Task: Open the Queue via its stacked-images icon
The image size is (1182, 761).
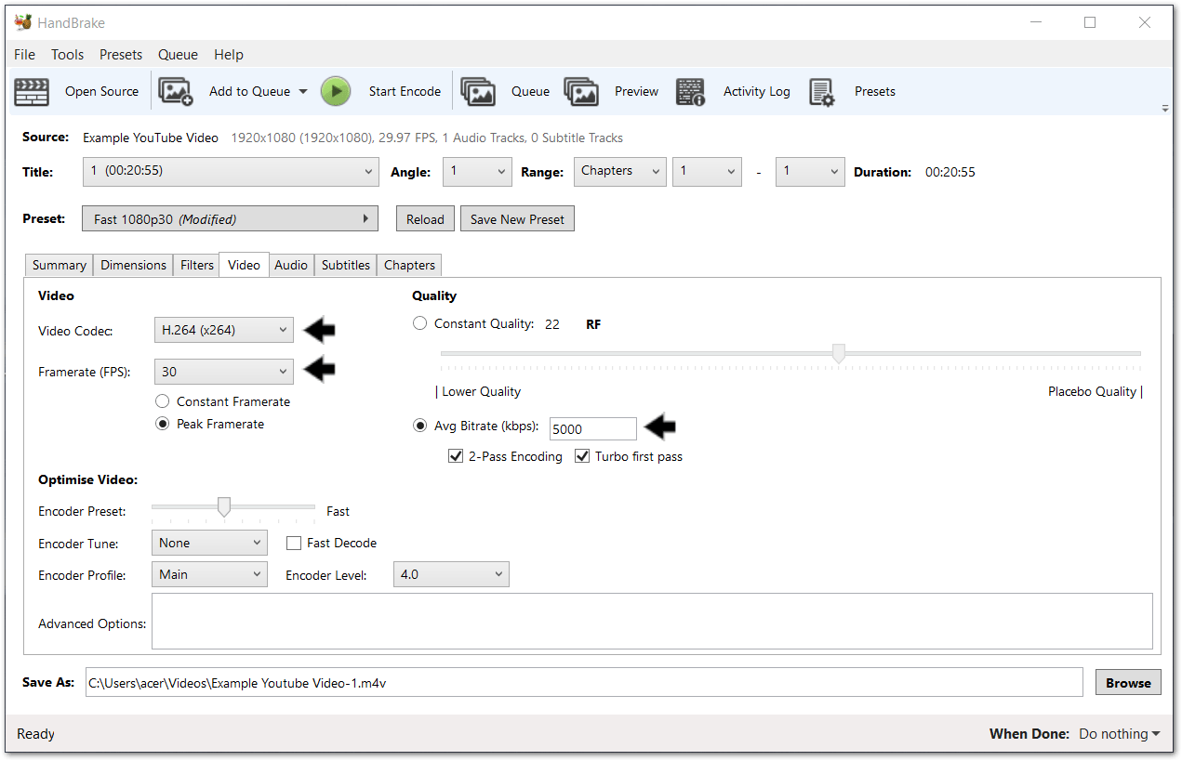Action: pyautogui.click(x=478, y=91)
